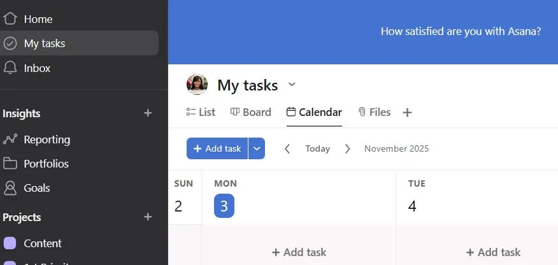Create a new project with plus icon

point(148,217)
